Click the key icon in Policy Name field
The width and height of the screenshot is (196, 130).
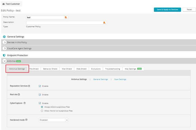(66, 17)
